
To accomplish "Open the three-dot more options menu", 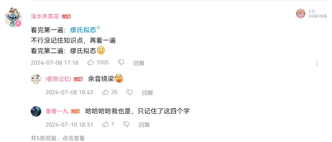I will pos(317,63).
